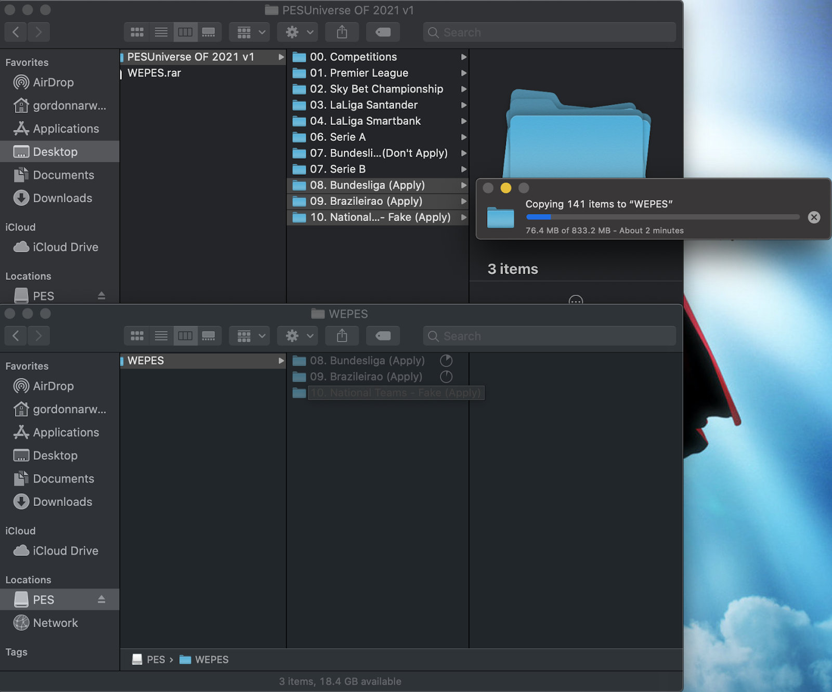Expand PESUniverse OF 2021 v1 folder arrow

(281, 57)
